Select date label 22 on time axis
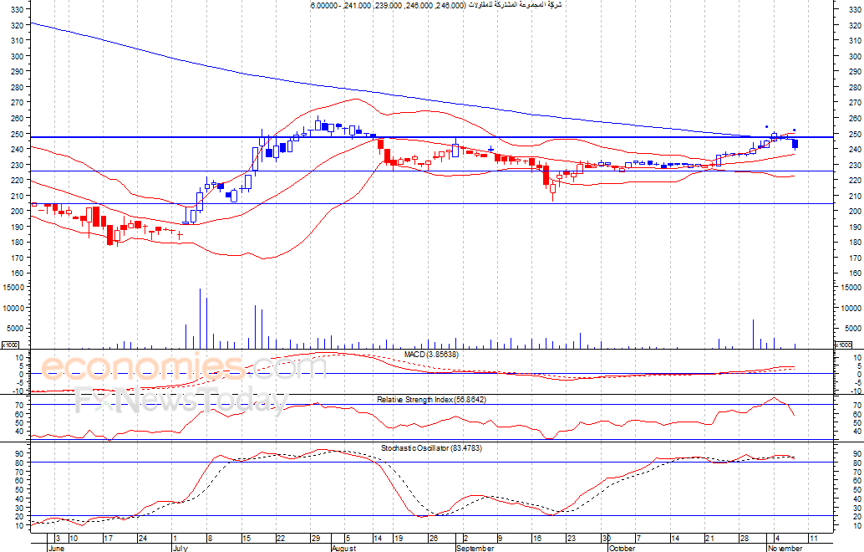864x552 pixels. click(x=280, y=539)
